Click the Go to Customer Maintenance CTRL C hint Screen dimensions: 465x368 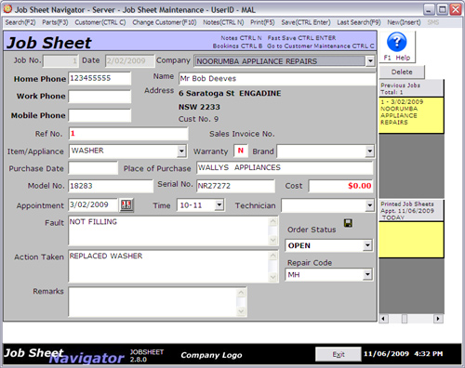pos(321,46)
